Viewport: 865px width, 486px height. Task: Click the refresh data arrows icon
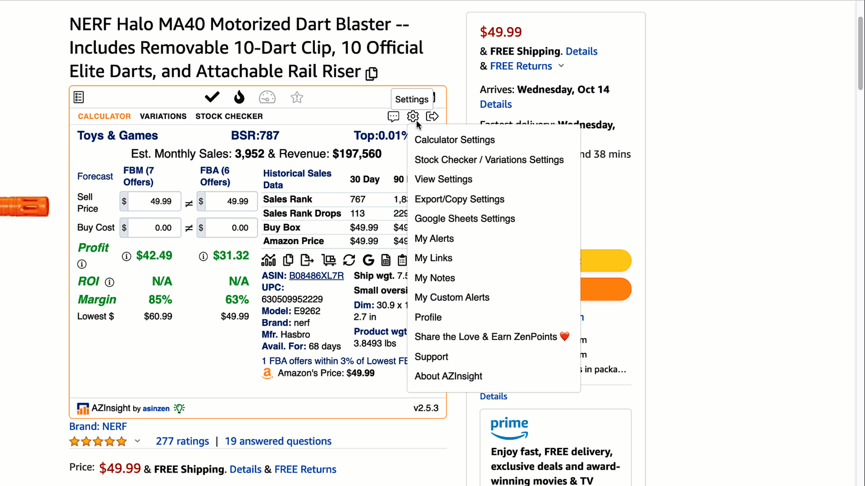pyautogui.click(x=349, y=260)
